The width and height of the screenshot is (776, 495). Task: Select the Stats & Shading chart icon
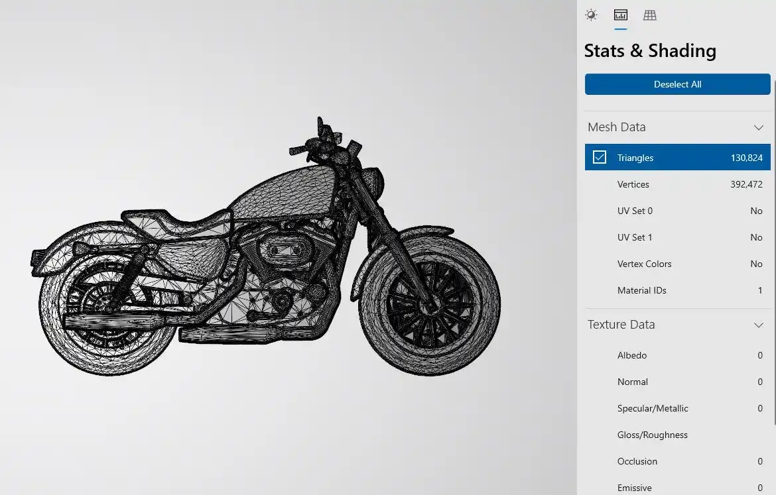(621, 15)
